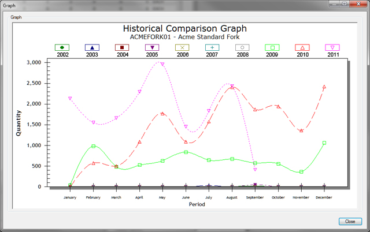This screenshot has height=232, width=370.
Task: Click the 1,500 y-axis value
Action: pos(34,125)
